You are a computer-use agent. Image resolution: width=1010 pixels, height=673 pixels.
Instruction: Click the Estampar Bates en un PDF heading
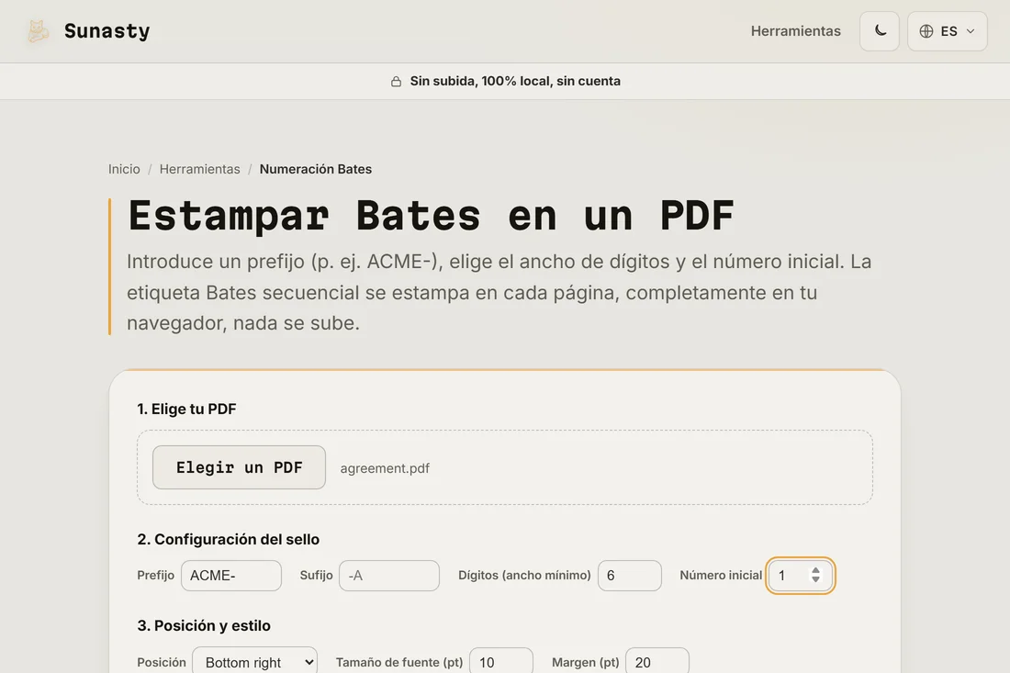[431, 215]
